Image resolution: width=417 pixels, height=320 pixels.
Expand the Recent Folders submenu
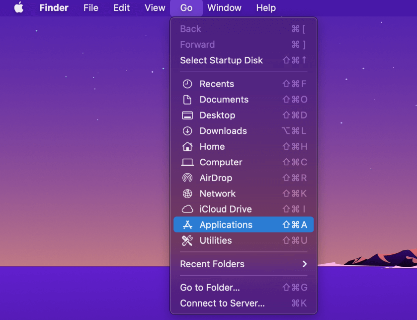[244, 264]
